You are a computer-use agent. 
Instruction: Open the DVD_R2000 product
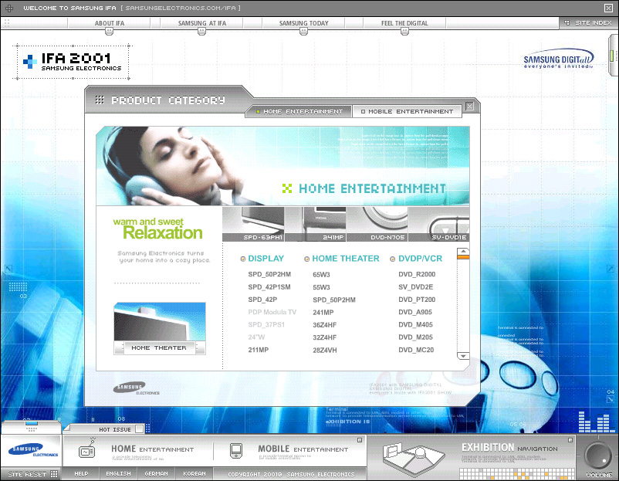(417, 274)
